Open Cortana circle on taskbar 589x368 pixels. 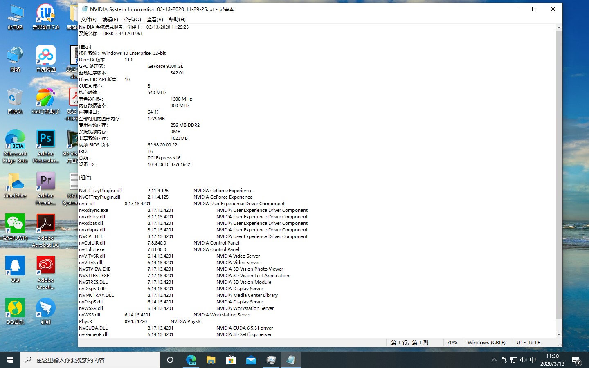[x=170, y=360]
